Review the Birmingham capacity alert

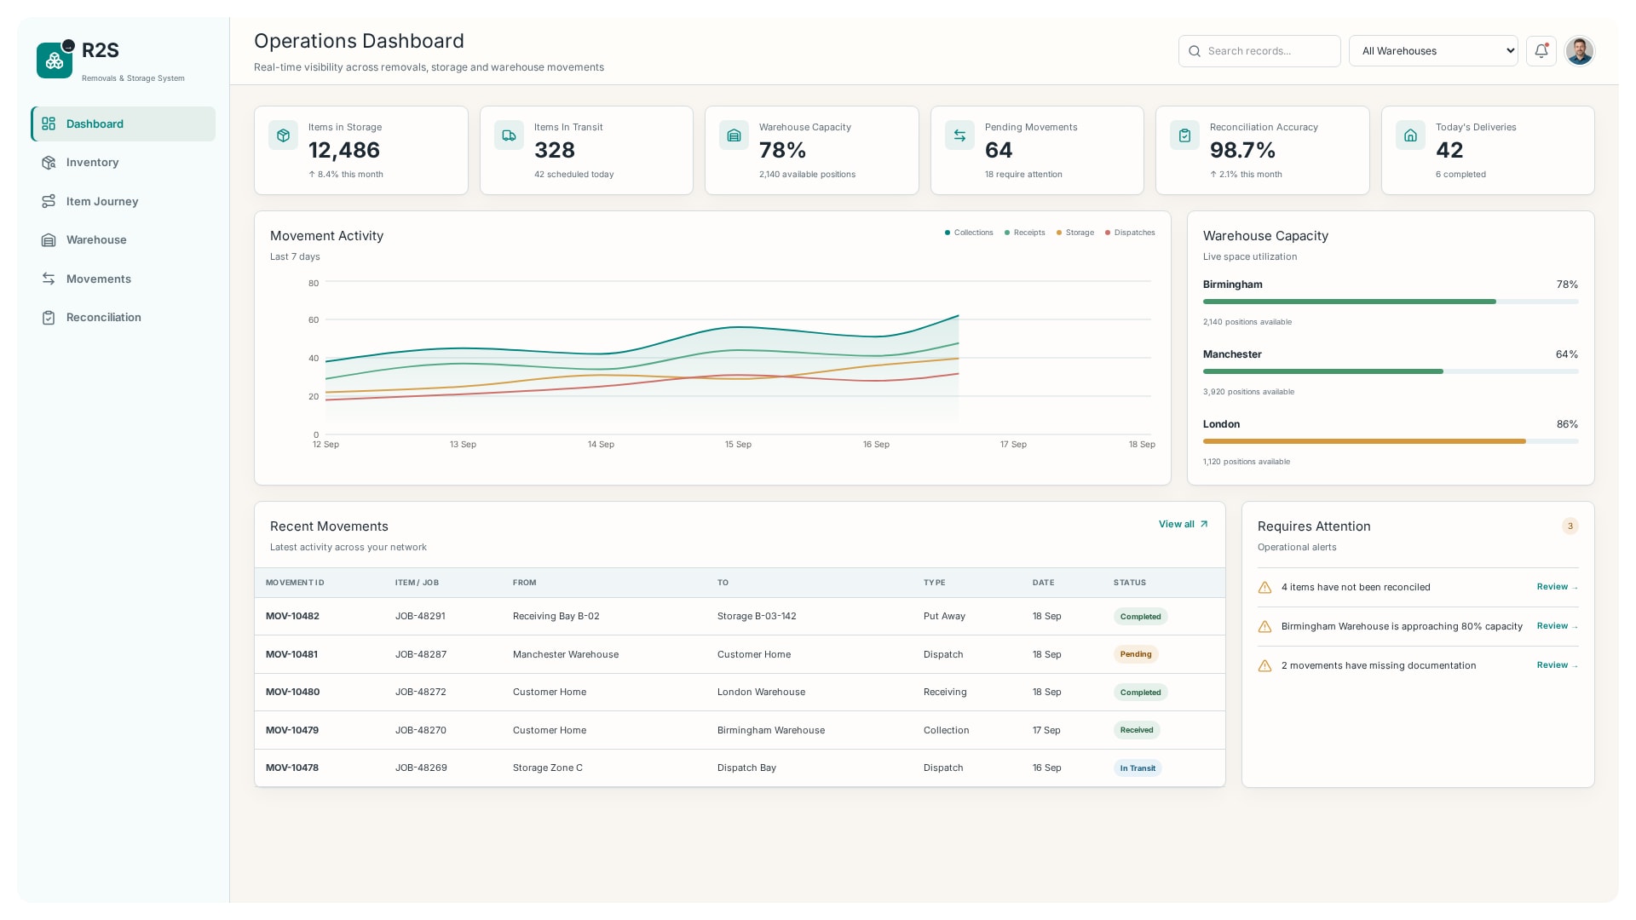click(1557, 626)
